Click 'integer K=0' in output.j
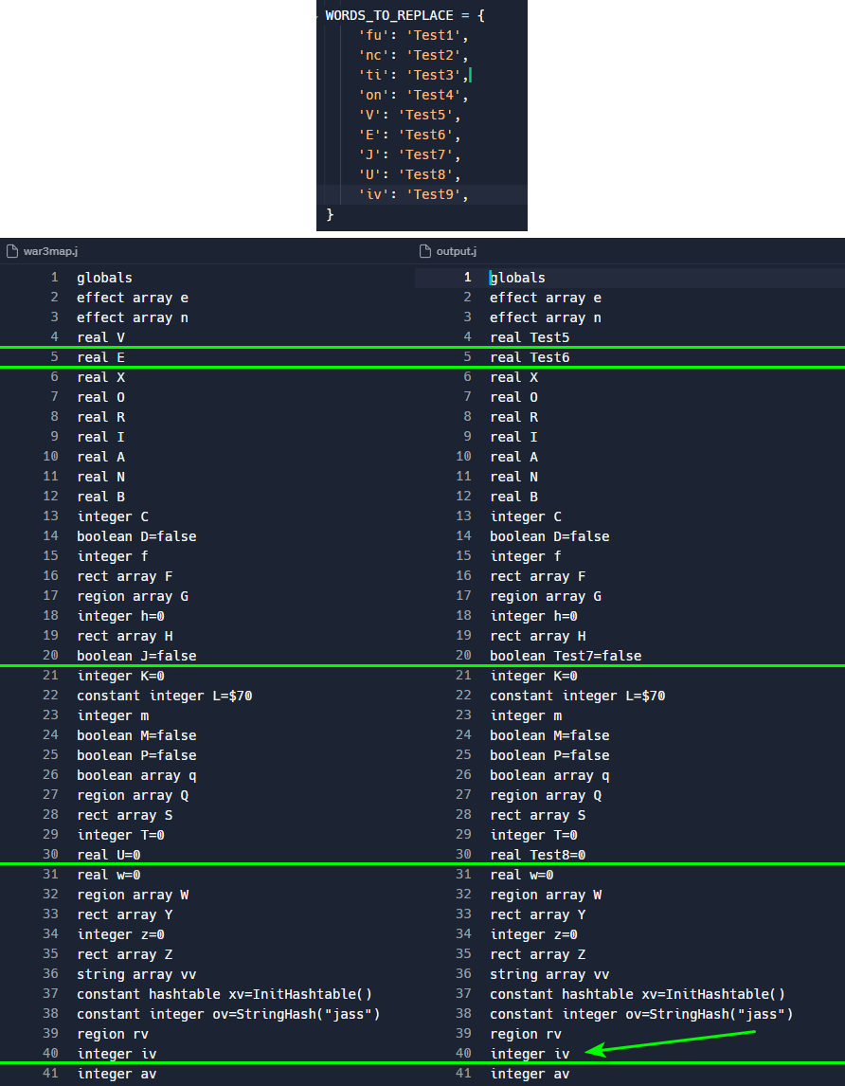Image resolution: width=845 pixels, height=1086 pixels. (533, 676)
